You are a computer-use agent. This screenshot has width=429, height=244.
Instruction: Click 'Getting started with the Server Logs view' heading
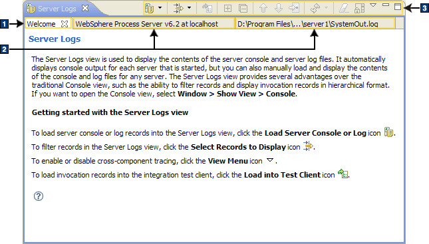coord(110,112)
